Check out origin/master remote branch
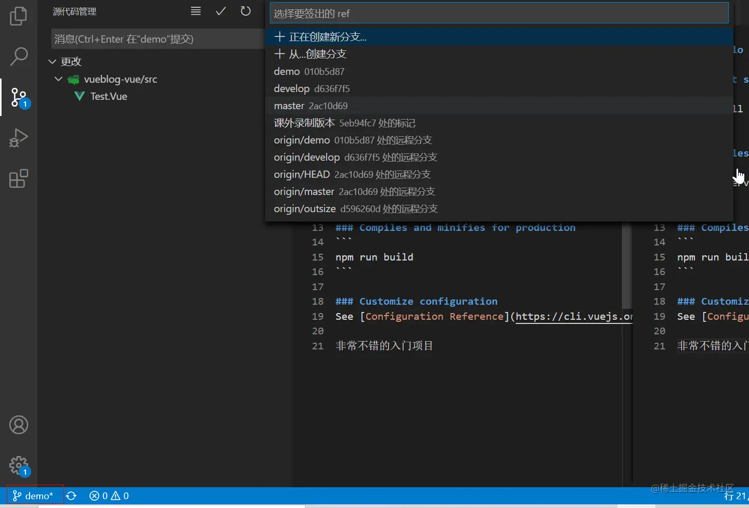This screenshot has width=749, height=508. tap(499, 191)
